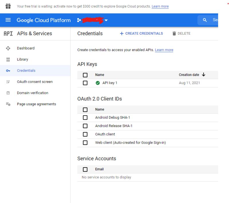Screen dimensions: 229x203
Task: Check the API key 1 checkbox
Action: [x=85, y=83]
